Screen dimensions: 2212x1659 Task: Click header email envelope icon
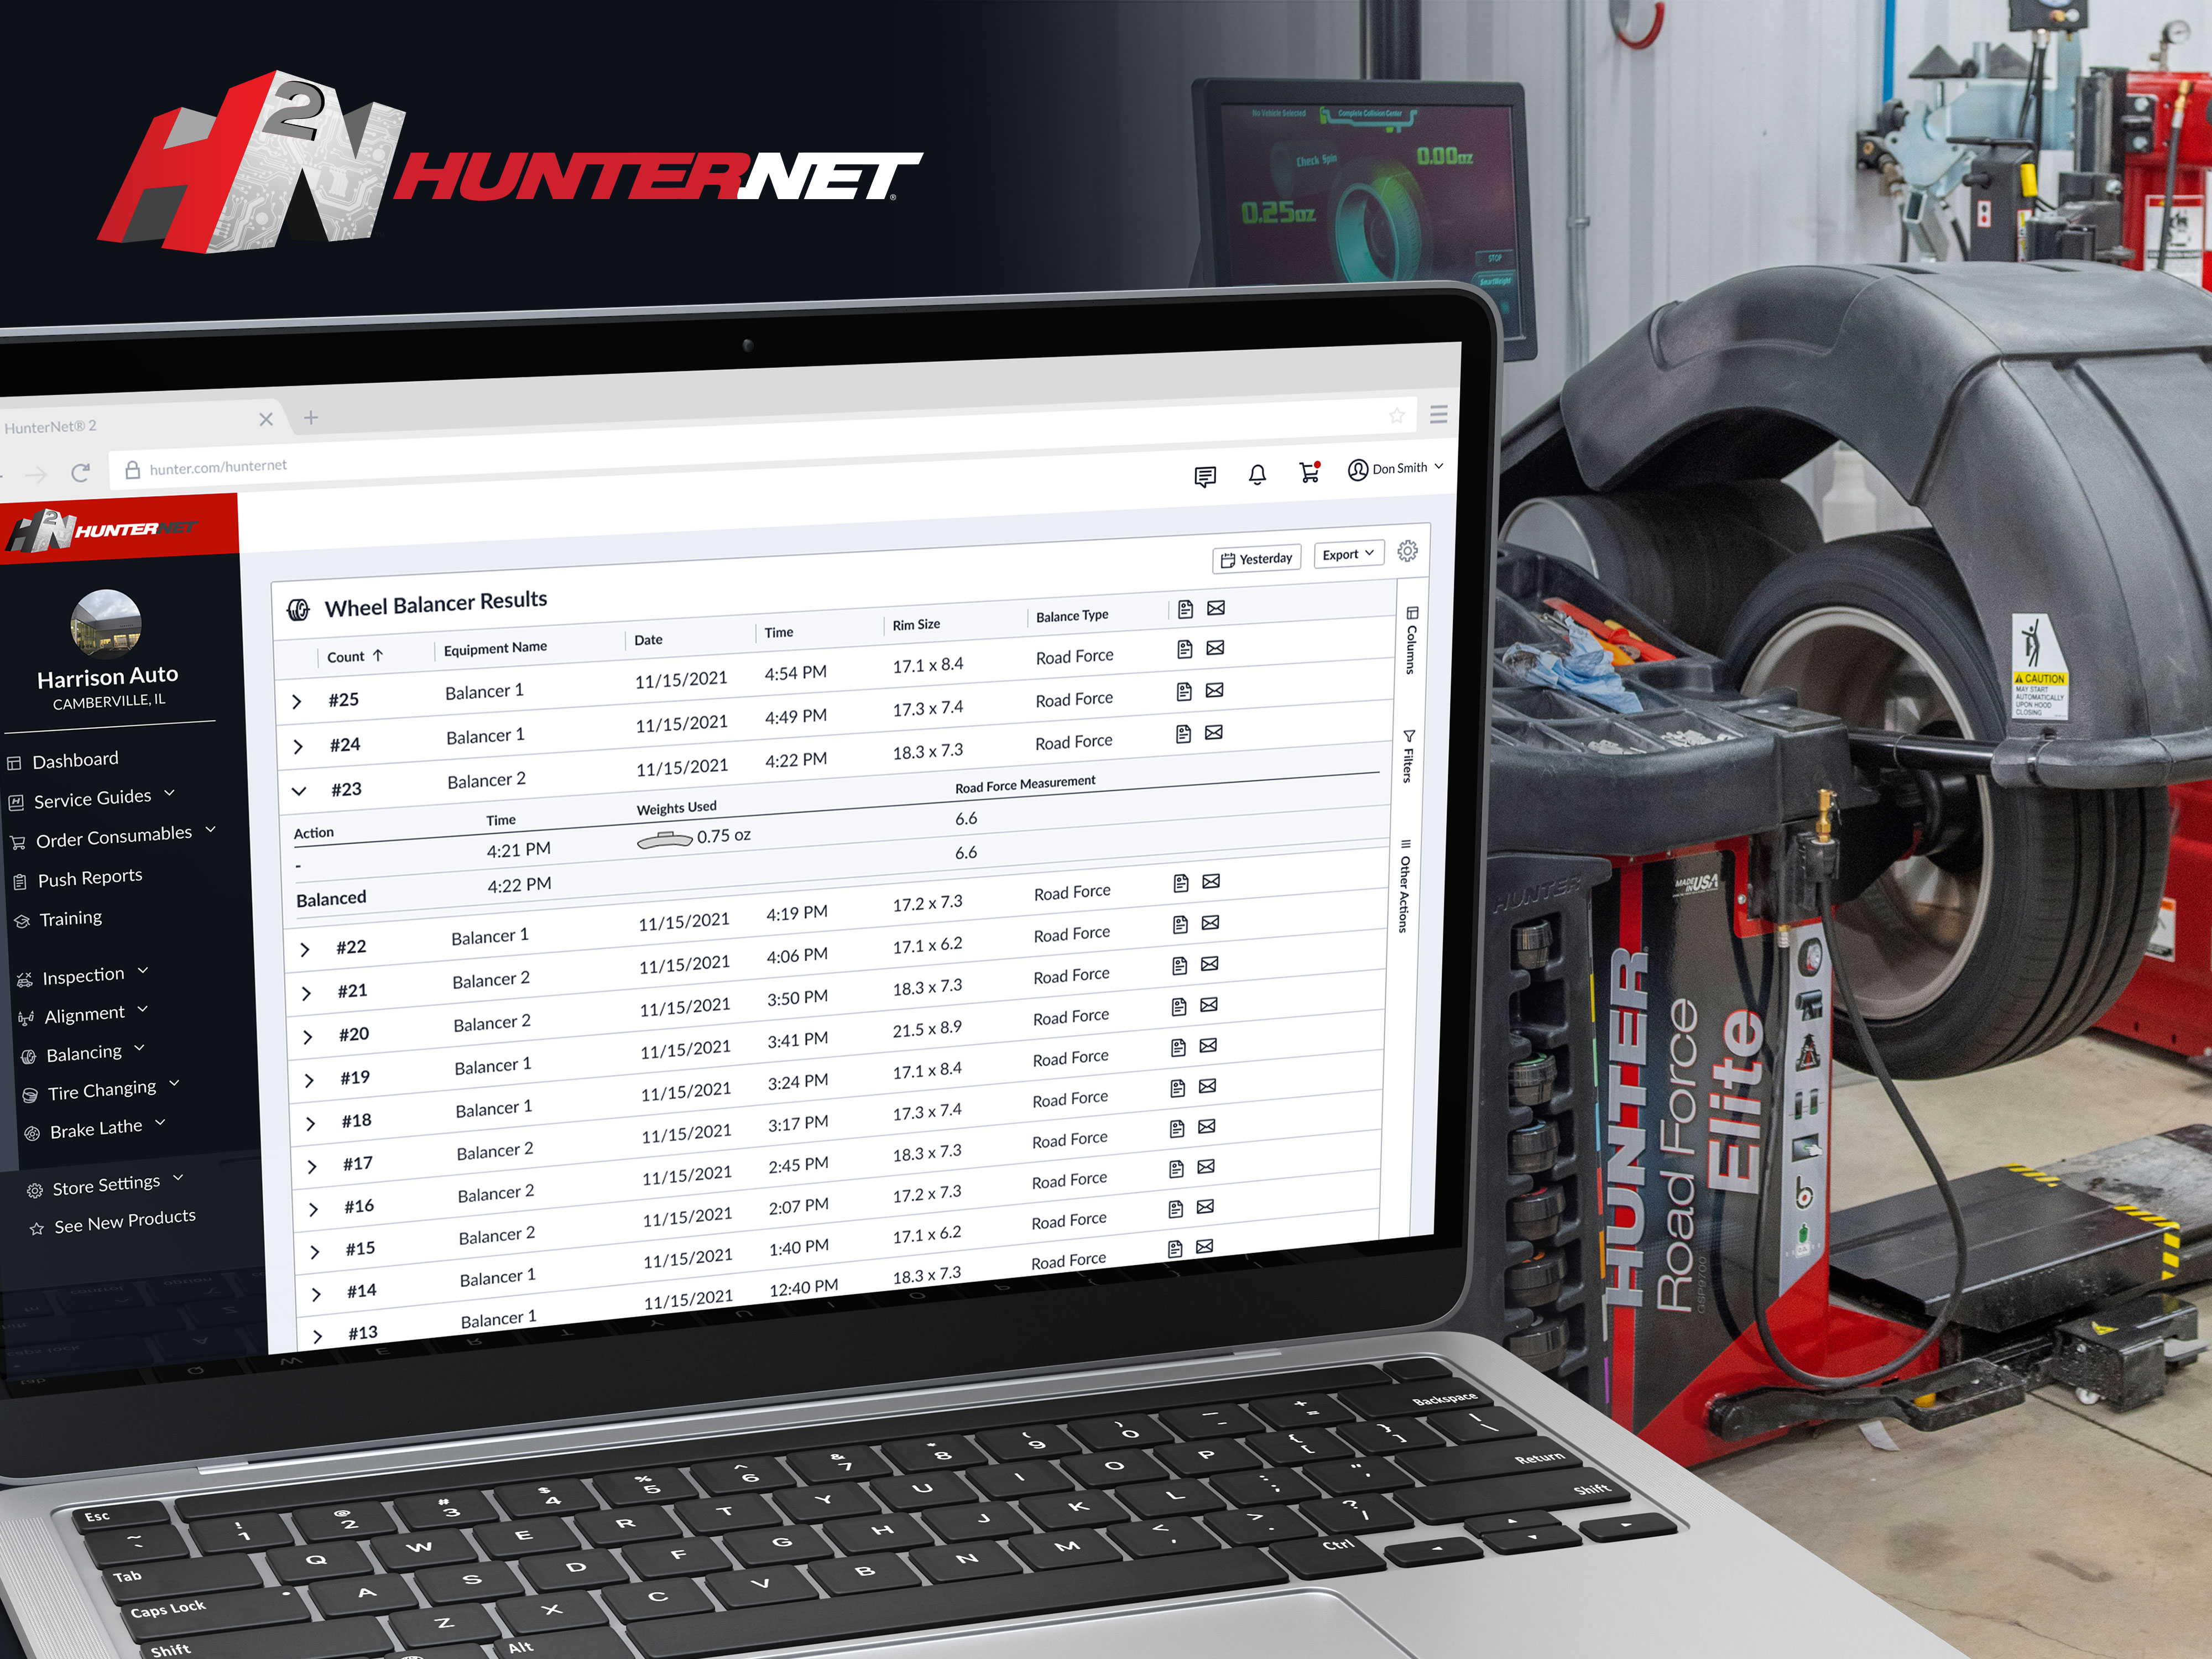coord(1216,607)
